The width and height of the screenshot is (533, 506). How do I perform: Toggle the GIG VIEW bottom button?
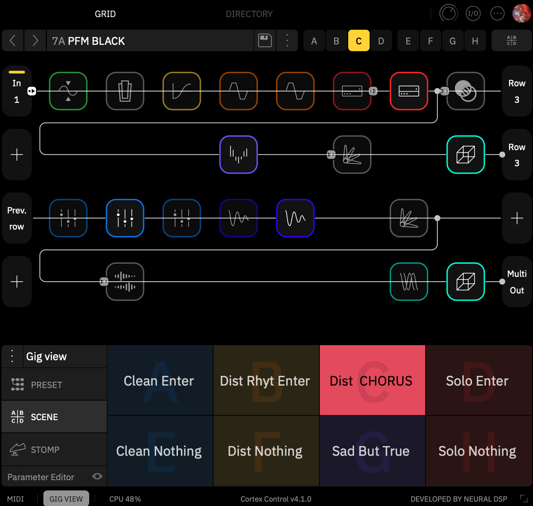click(x=66, y=499)
